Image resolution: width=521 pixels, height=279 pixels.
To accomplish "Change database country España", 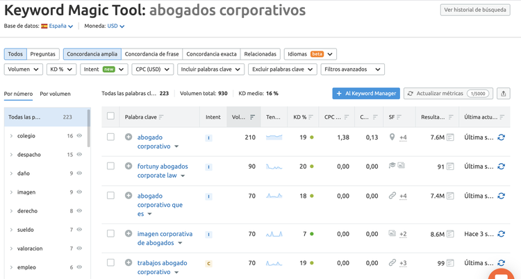I will click(x=61, y=26).
